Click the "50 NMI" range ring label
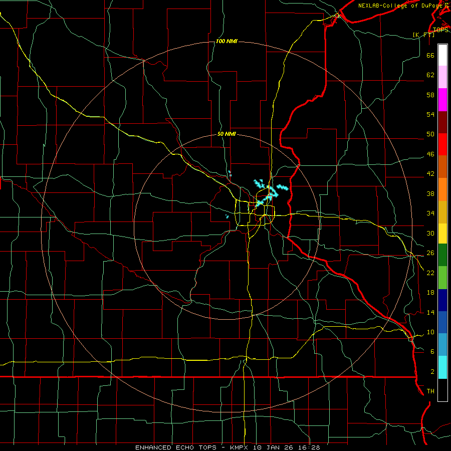 tap(227, 134)
